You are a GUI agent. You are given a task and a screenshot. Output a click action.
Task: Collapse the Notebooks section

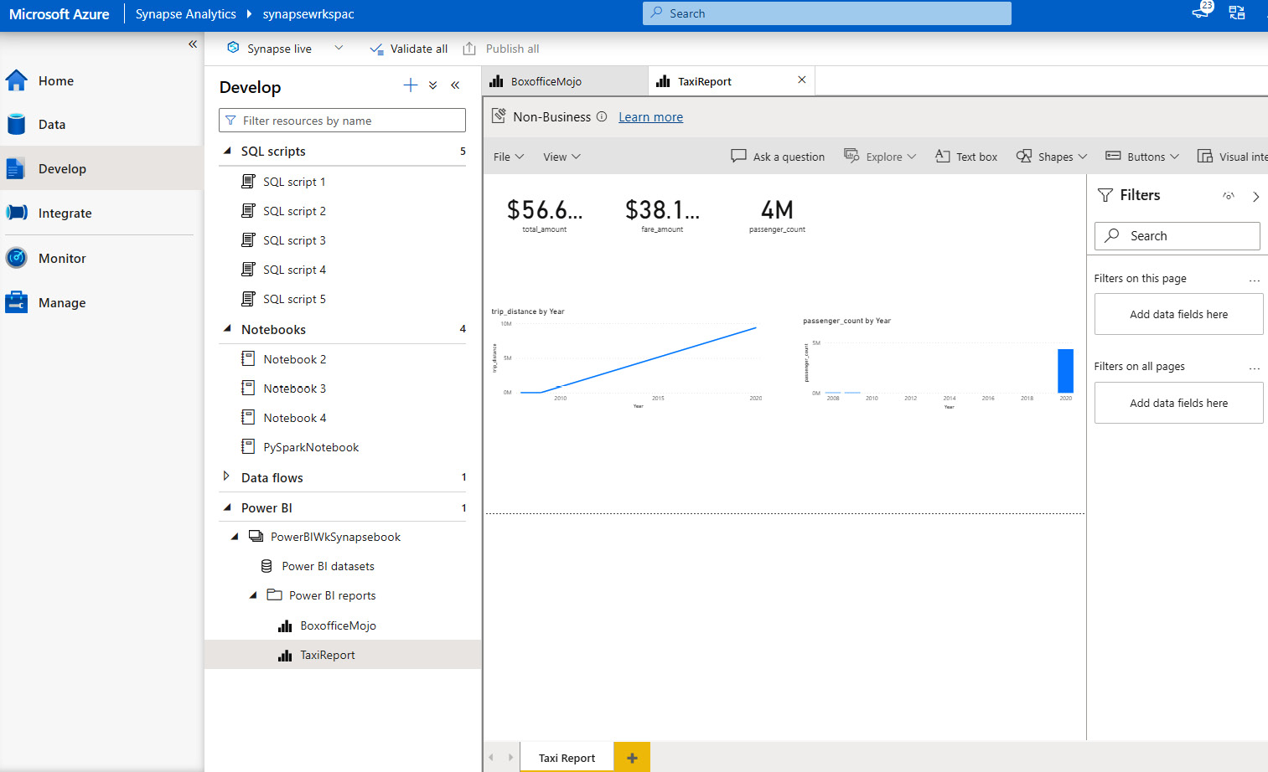pos(227,329)
